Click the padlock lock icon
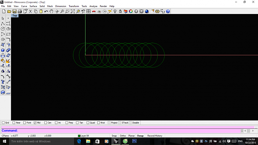Viewport: 258px width, 145px height. pos(120,11)
